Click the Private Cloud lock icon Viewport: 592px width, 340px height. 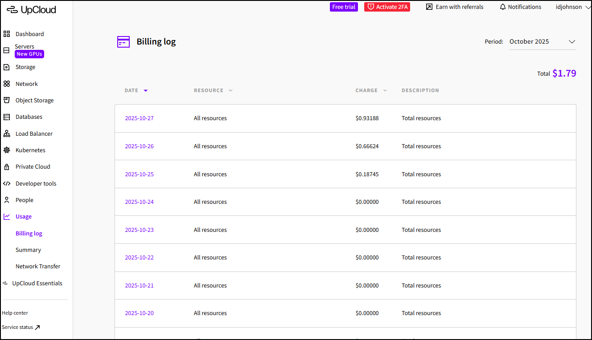(x=7, y=167)
